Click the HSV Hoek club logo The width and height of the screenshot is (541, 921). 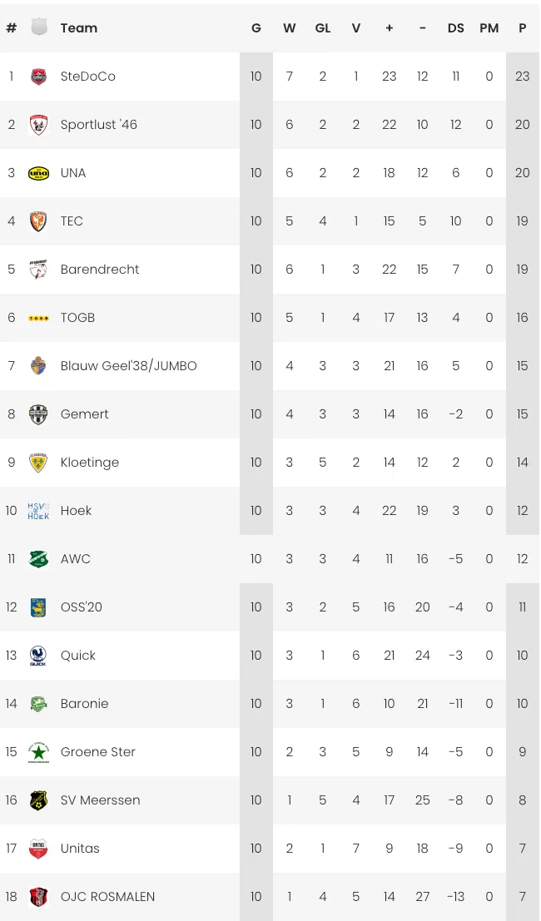point(38,511)
